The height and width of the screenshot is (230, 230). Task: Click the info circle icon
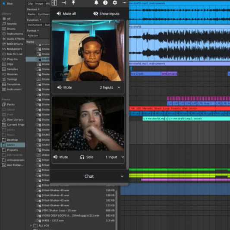105,3
